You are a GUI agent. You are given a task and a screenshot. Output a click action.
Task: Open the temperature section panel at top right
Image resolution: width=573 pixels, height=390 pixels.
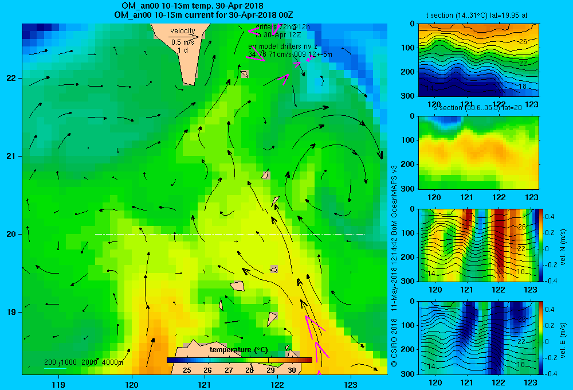pos(478,60)
